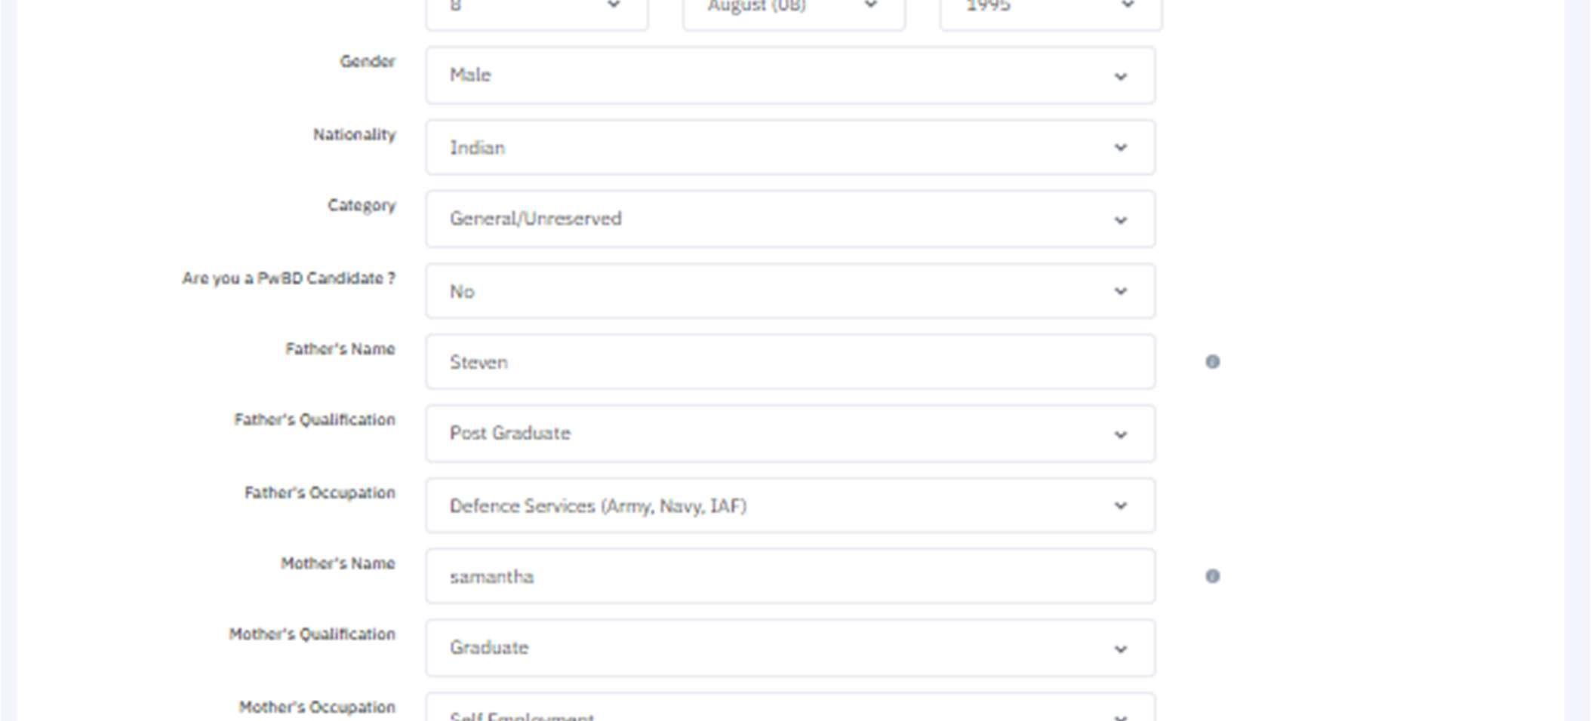1591x721 pixels.
Task: Click the chevron arrow in Category field
Action: [1121, 220]
